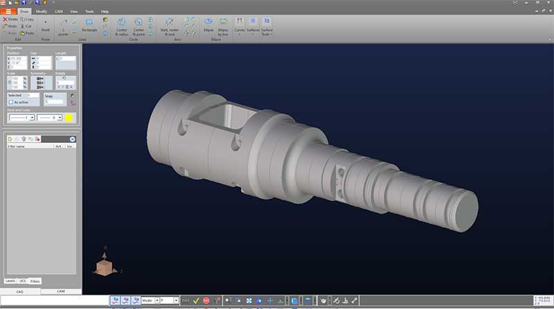Delete filter using trash icon

point(24,139)
